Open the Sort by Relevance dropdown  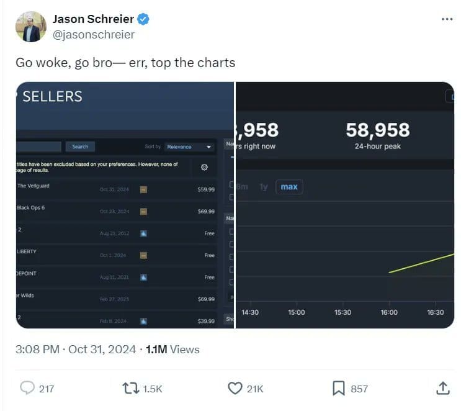pos(189,147)
